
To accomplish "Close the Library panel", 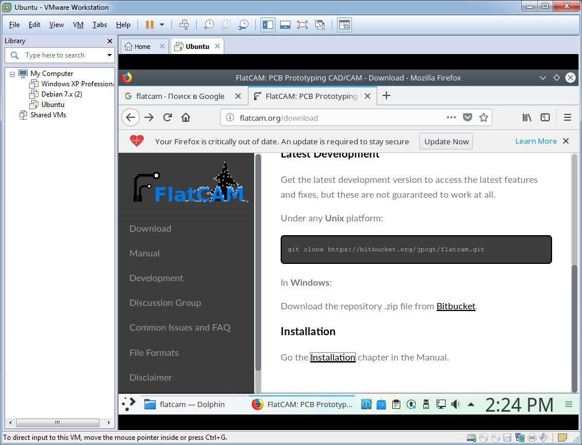I will [109, 41].
